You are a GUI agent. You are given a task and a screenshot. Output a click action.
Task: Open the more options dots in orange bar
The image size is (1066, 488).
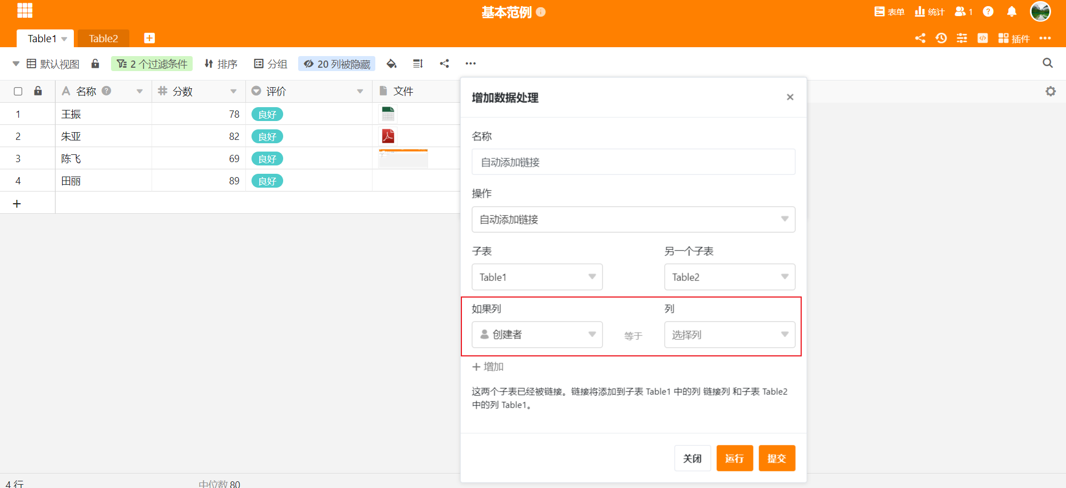[x=1045, y=38]
